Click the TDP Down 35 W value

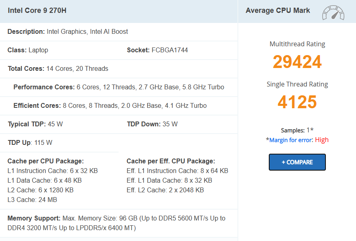168,124
